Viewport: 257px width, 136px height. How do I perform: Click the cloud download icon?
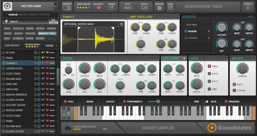coord(68,128)
